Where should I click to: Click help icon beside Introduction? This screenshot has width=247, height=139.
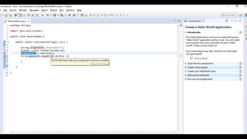[240, 32]
